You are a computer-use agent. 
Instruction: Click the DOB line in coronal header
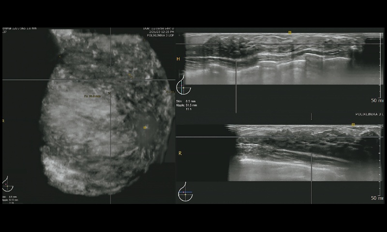[x=159, y=29]
